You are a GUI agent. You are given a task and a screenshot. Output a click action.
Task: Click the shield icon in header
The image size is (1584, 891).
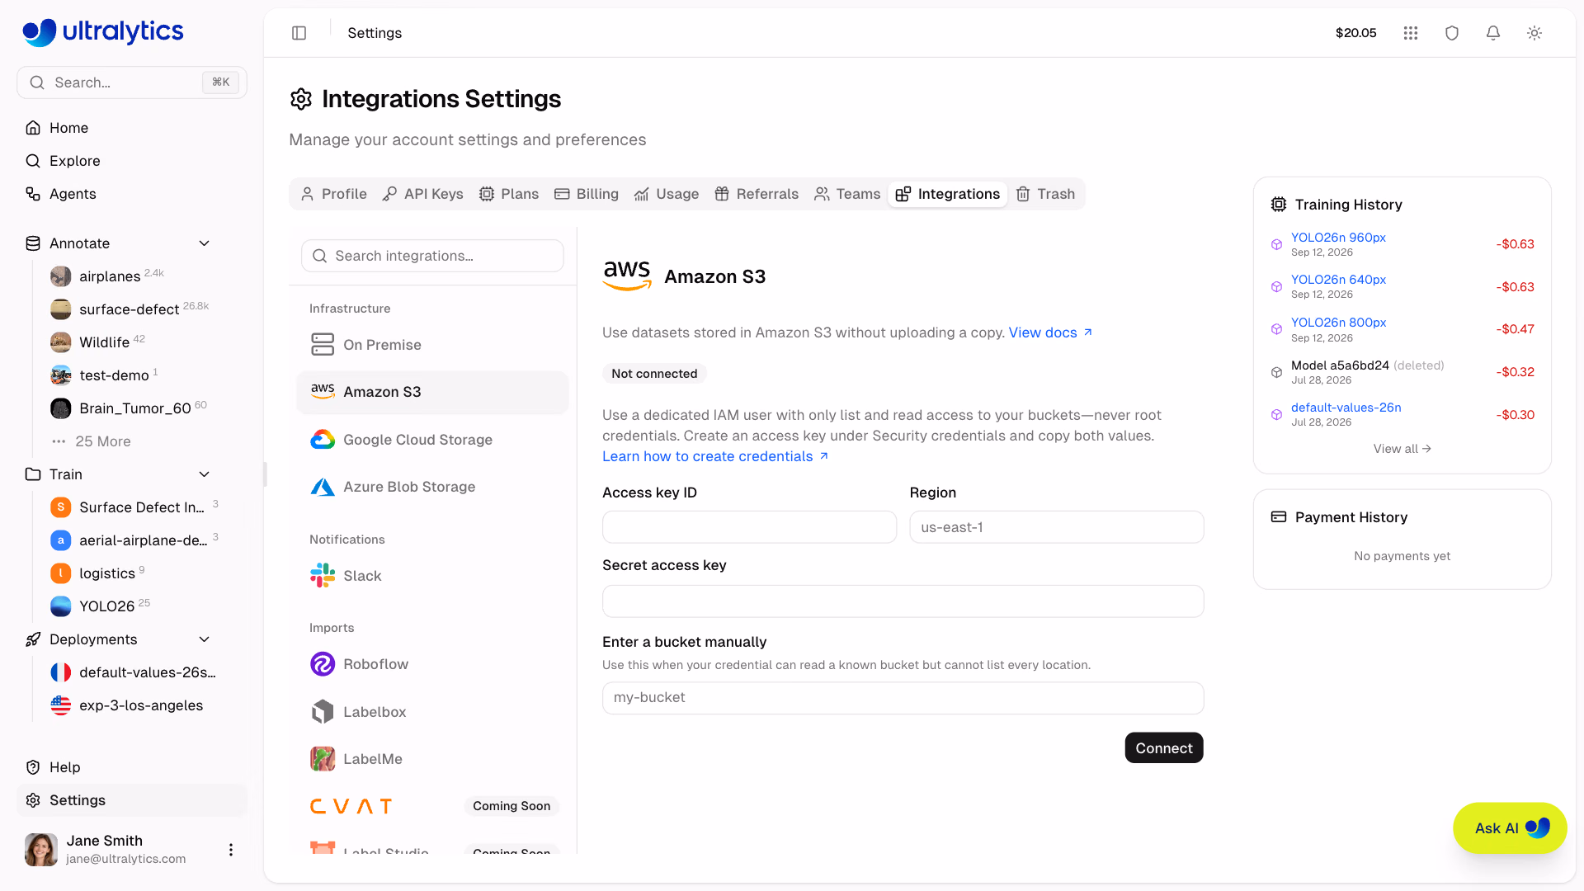(x=1452, y=33)
